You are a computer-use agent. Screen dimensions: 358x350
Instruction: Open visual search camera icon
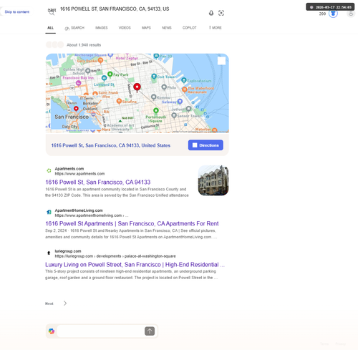(221, 13)
